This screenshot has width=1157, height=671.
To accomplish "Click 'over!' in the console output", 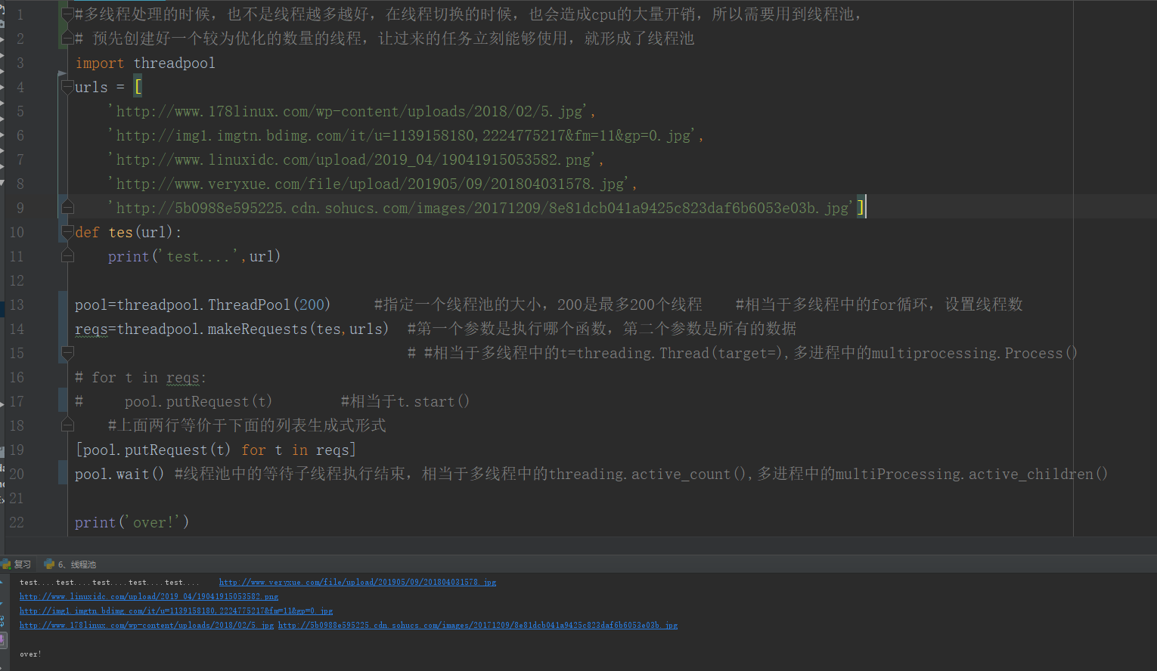I will [31, 654].
